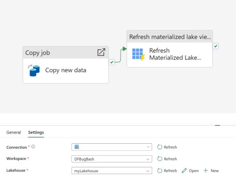
Task: Click the panel collapse handle above settings
Action: point(217,125)
